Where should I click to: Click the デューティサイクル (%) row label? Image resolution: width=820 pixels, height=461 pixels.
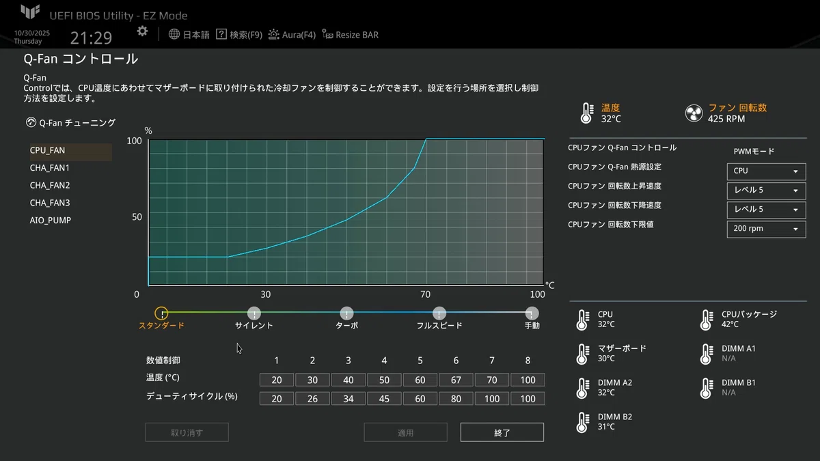192,396
